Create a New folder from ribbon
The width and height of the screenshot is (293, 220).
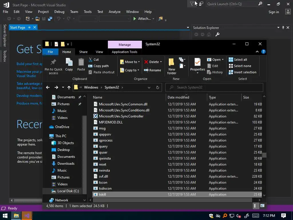(x=172, y=66)
